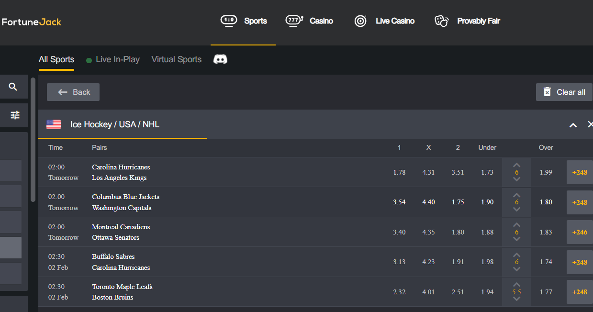Open +246 markets for Montreal Canadiens game
The width and height of the screenshot is (593, 312).
[x=580, y=232]
